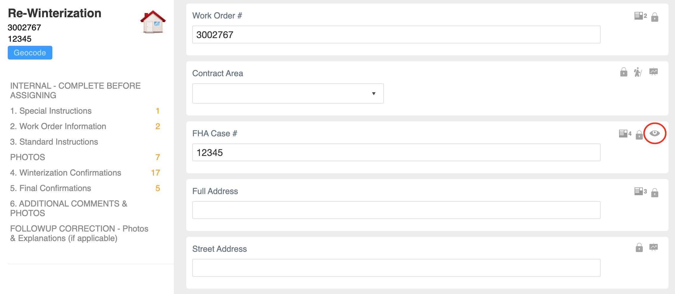Image resolution: width=675 pixels, height=294 pixels.
Task: Toggle the lock on Street Address field
Action: (x=639, y=248)
